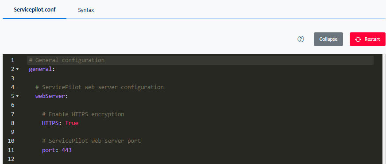Click the 'webServer:' key text
The width and height of the screenshot is (386, 164).
(x=51, y=96)
